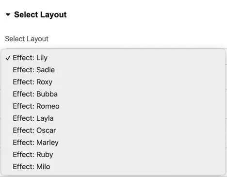Click the word Romeo in the list
The width and height of the screenshot is (227, 177).
click(48, 106)
